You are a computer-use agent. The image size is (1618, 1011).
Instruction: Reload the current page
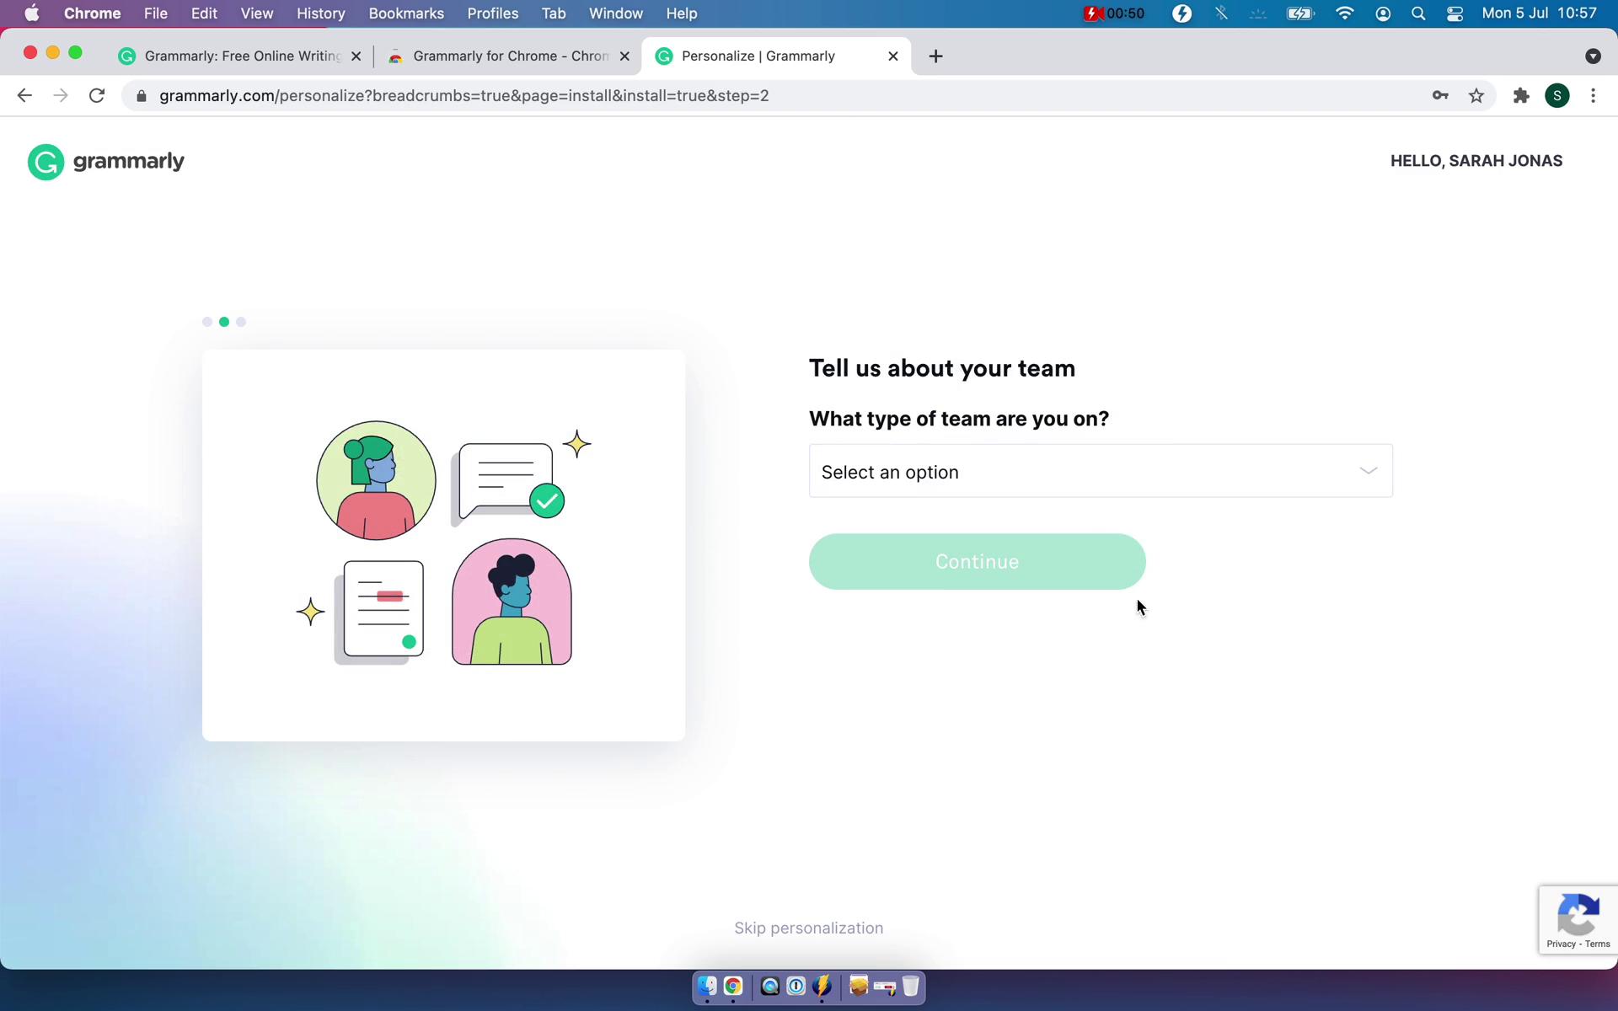pos(97,96)
